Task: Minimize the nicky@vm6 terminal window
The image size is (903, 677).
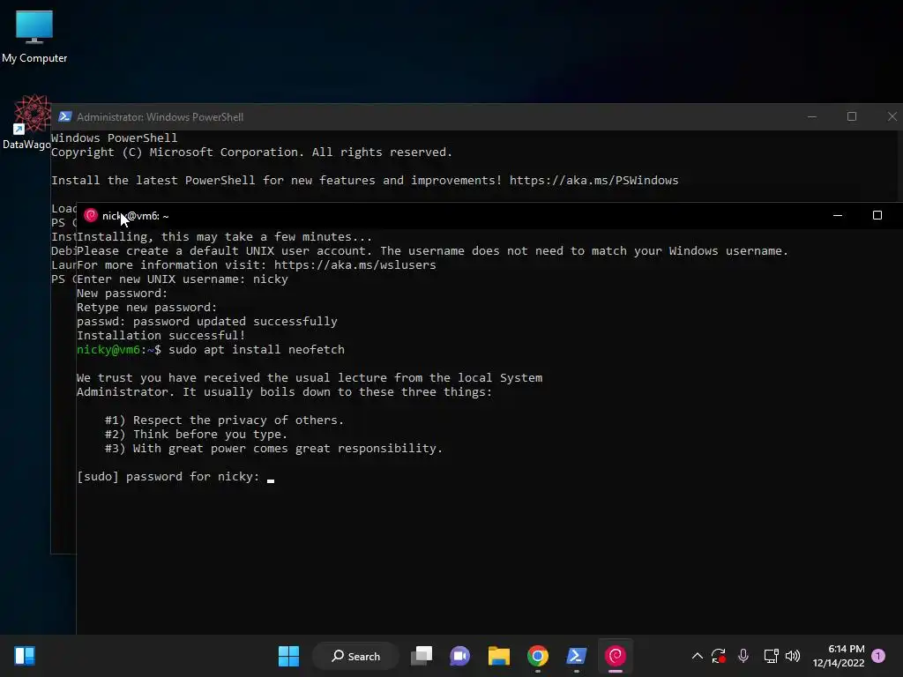Action: point(838,215)
